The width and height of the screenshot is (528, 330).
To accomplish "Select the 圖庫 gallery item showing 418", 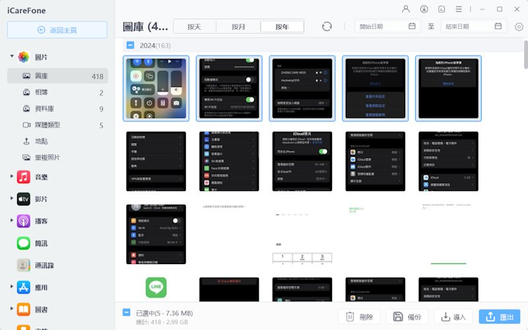I will click(x=57, y=76).
